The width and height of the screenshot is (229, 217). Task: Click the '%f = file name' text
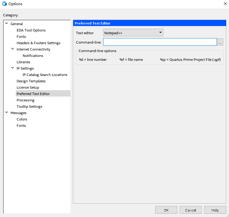tap(131, 60)
